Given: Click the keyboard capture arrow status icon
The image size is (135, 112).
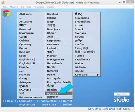Looking at the screenshot, I should click(x=120, y=109).
